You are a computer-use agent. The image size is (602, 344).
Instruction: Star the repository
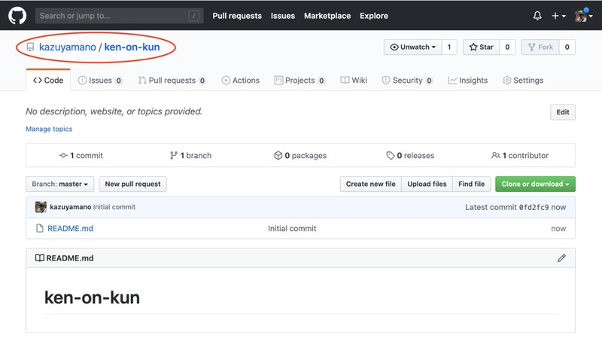tap(481, 47)
